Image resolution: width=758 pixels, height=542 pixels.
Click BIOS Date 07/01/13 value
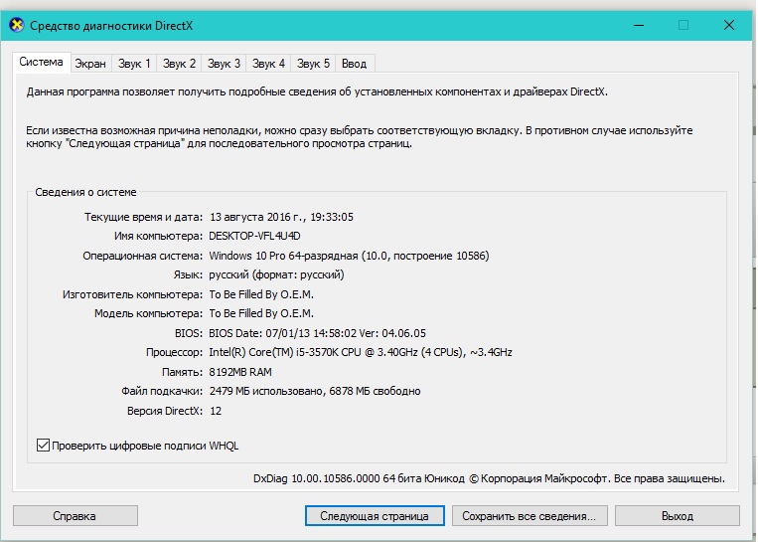point(317,333)
